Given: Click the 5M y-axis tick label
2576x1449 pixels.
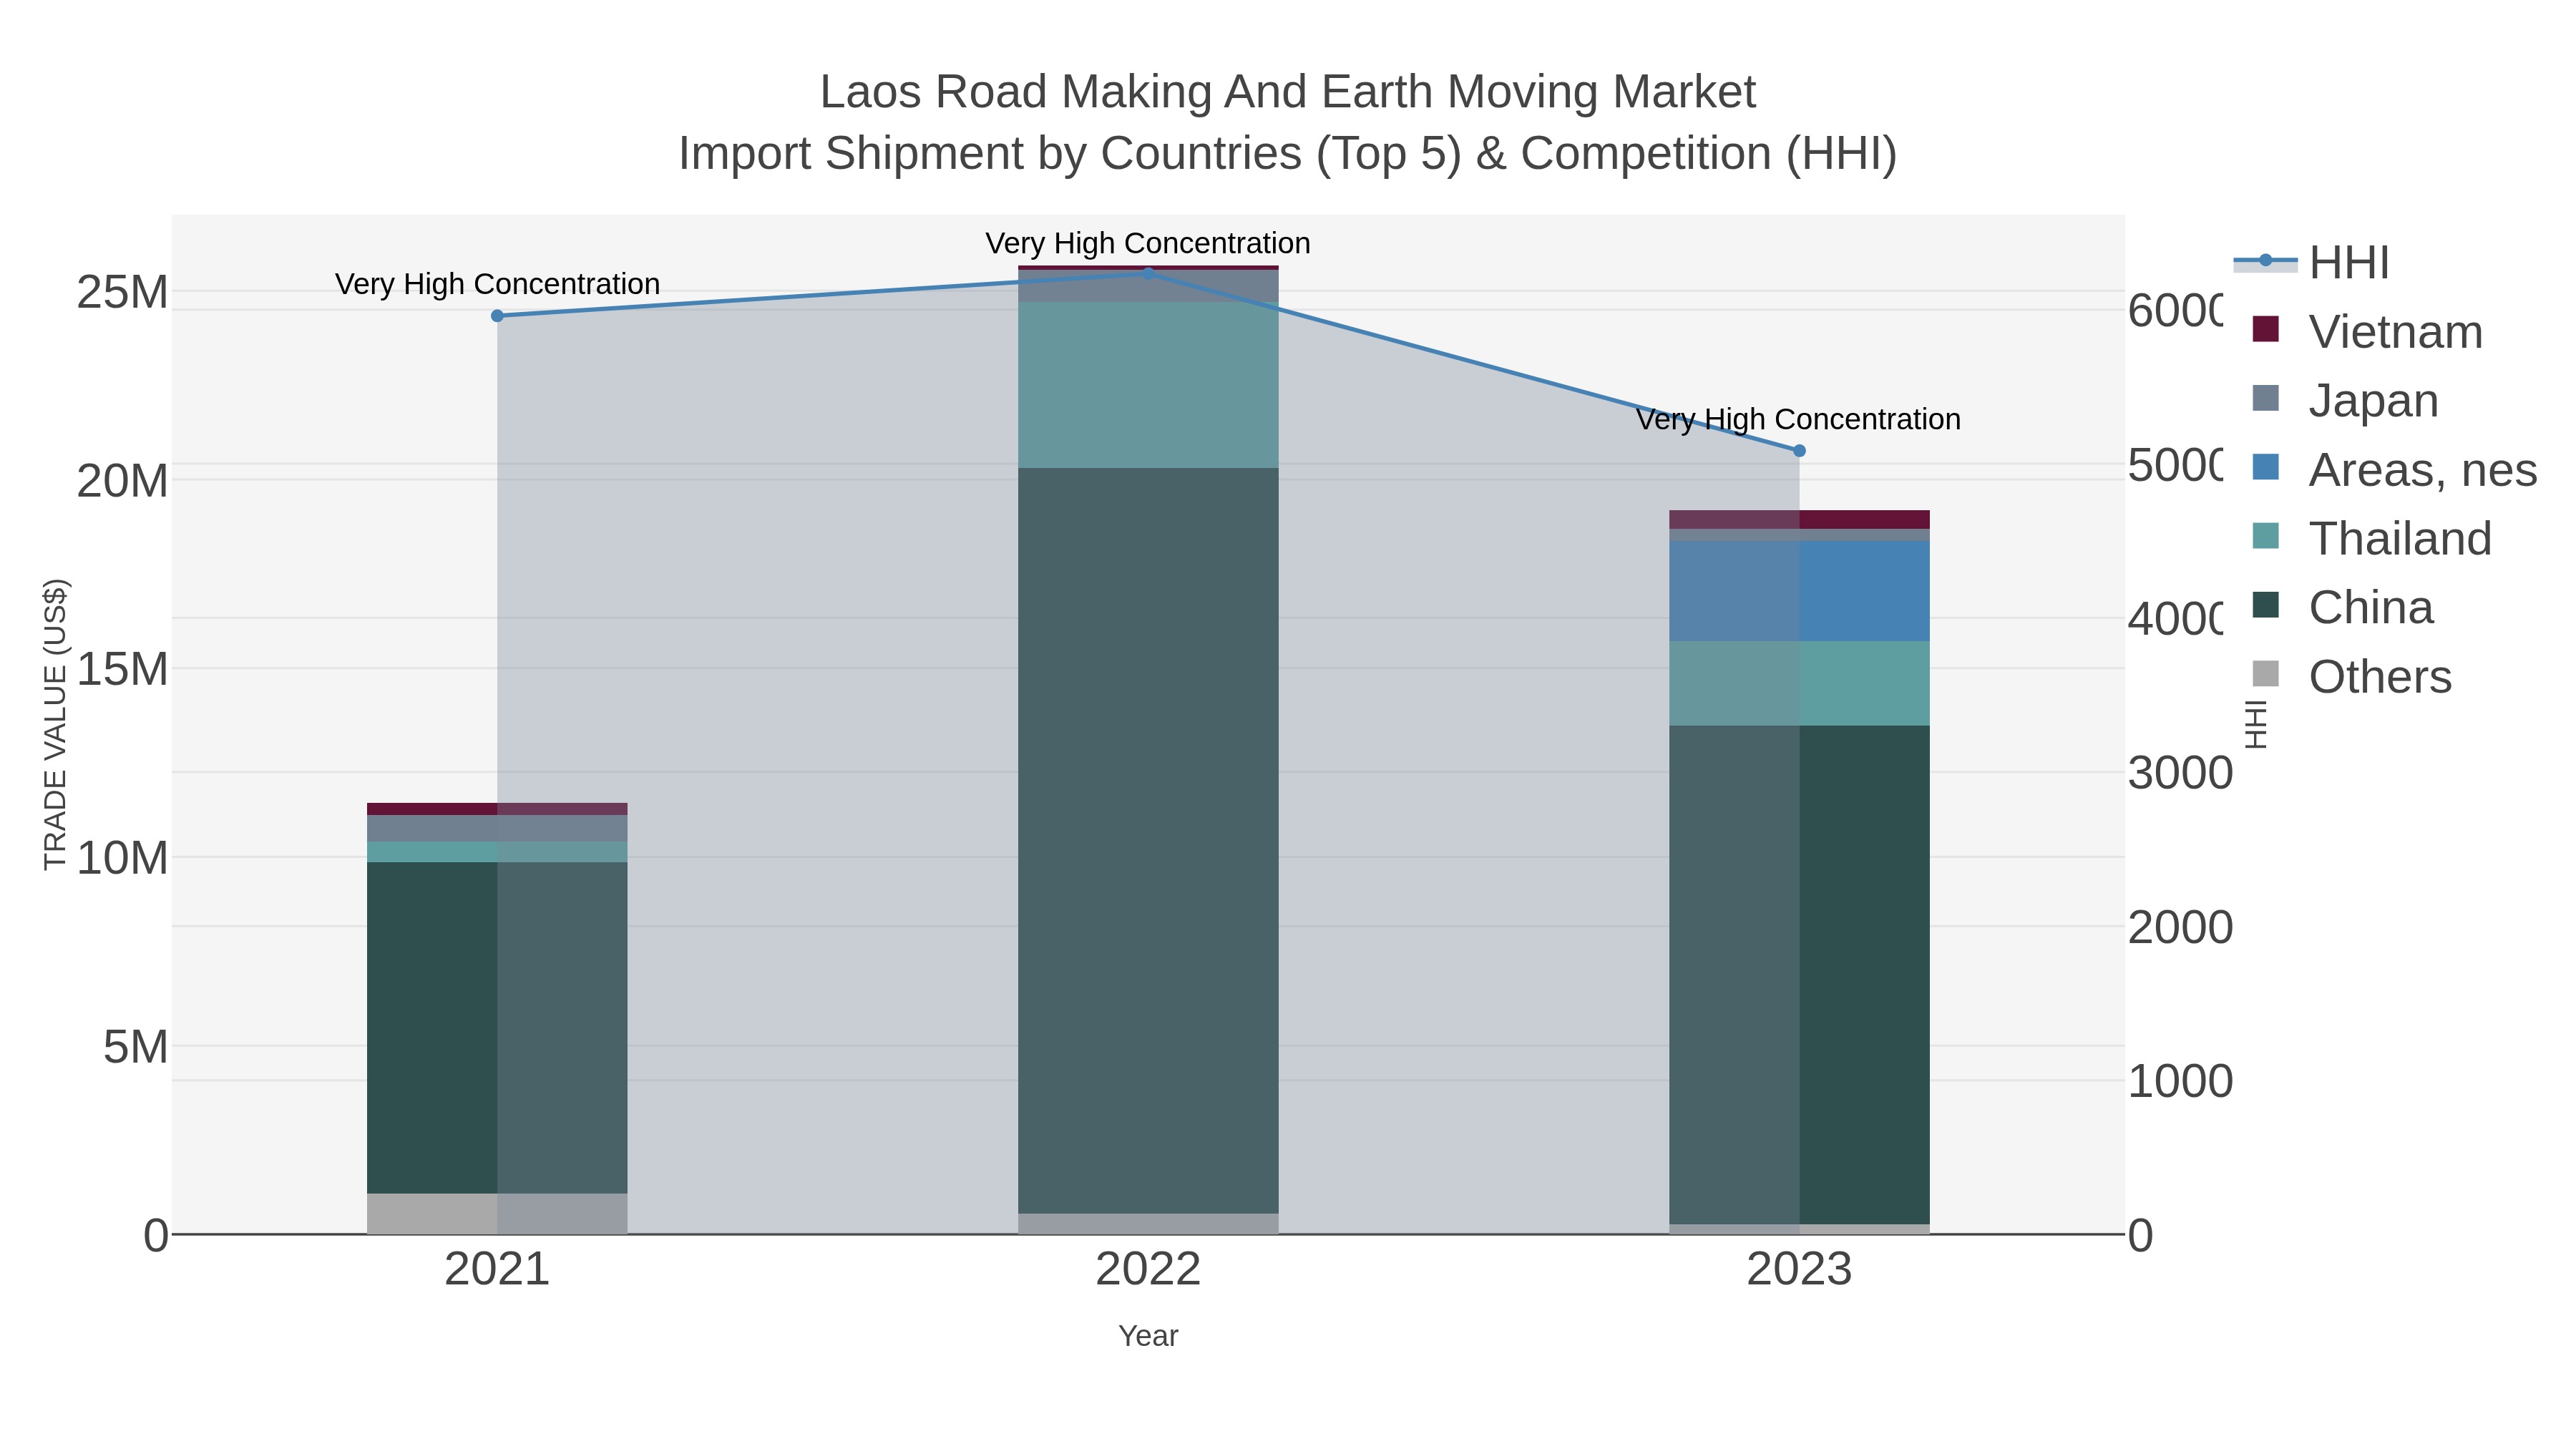Looking at the screenshot, I should pyautogui.click(x=135, y=1047).
